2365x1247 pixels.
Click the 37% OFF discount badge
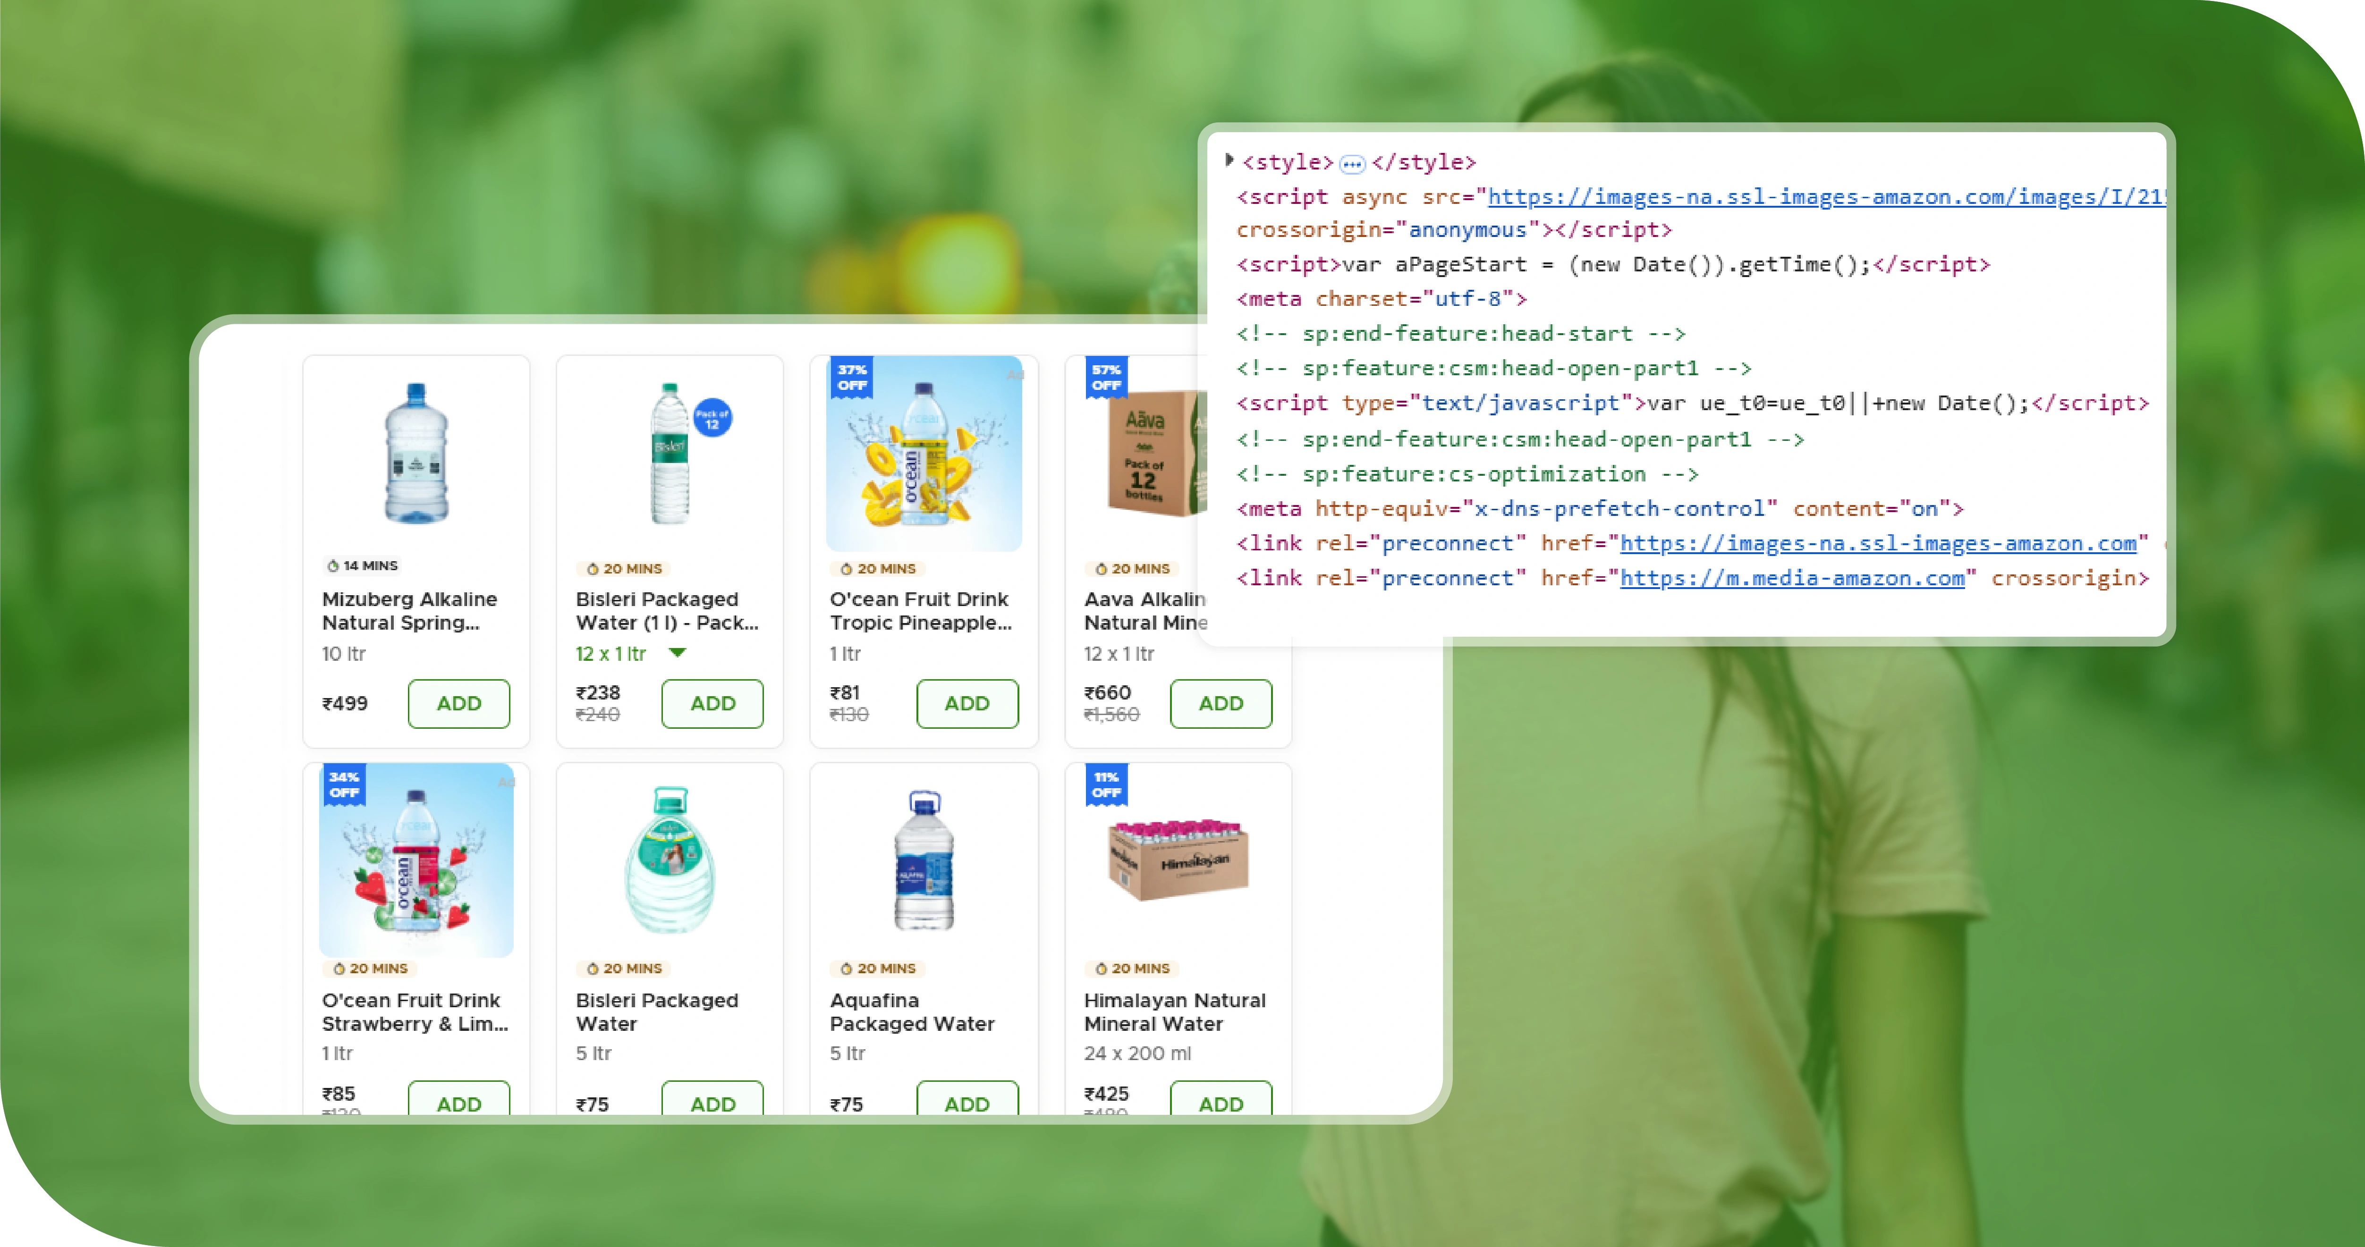pyautogui.click(x=852, y=377)
